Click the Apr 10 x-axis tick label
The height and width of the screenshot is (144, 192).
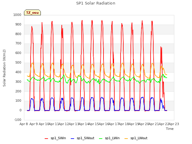pos(44,124)
